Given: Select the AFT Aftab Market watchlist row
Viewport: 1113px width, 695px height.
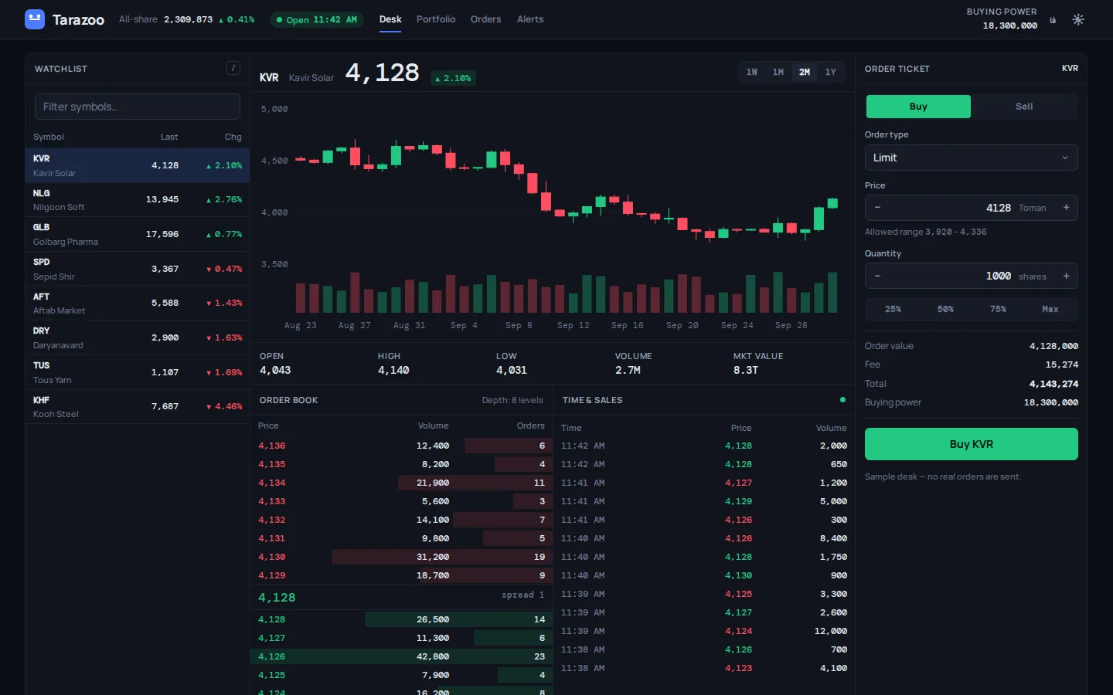Looking at the screenshot, I should 138,303.
